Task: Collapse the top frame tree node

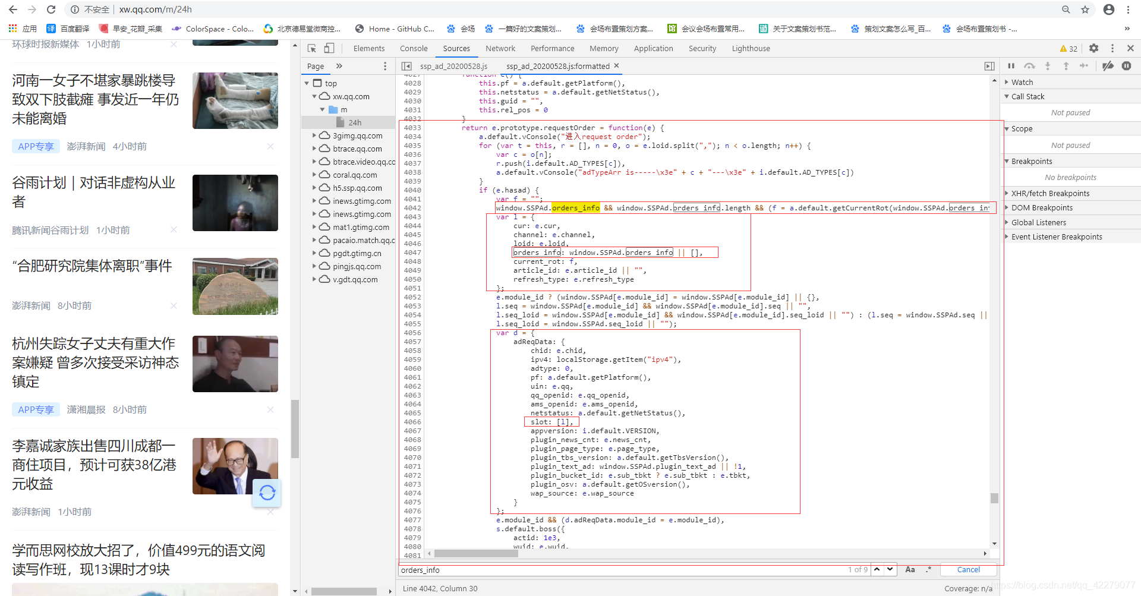Action: click(307, 83)
